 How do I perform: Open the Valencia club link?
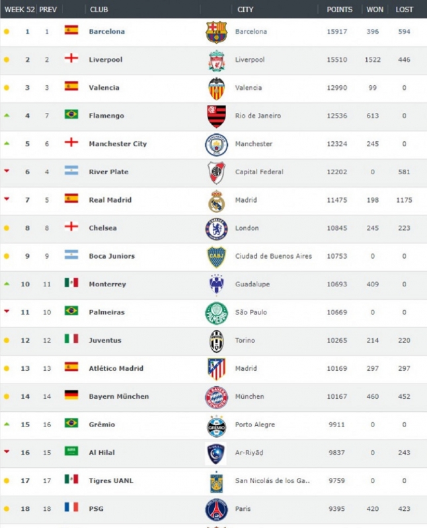(x=104, y=88)
